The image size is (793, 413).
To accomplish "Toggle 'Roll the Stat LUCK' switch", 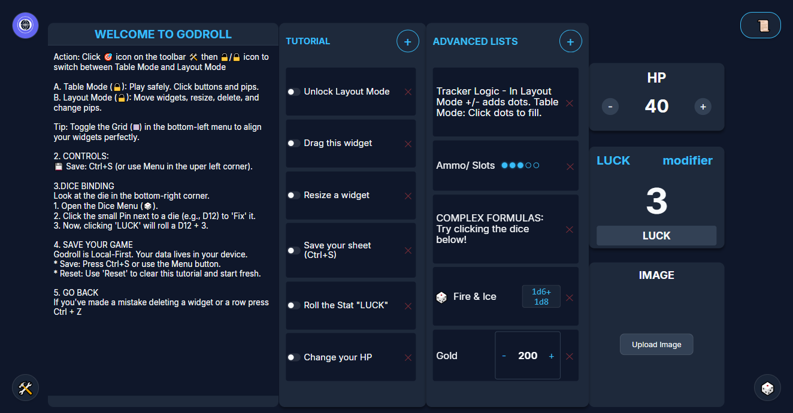I will 293,305.
